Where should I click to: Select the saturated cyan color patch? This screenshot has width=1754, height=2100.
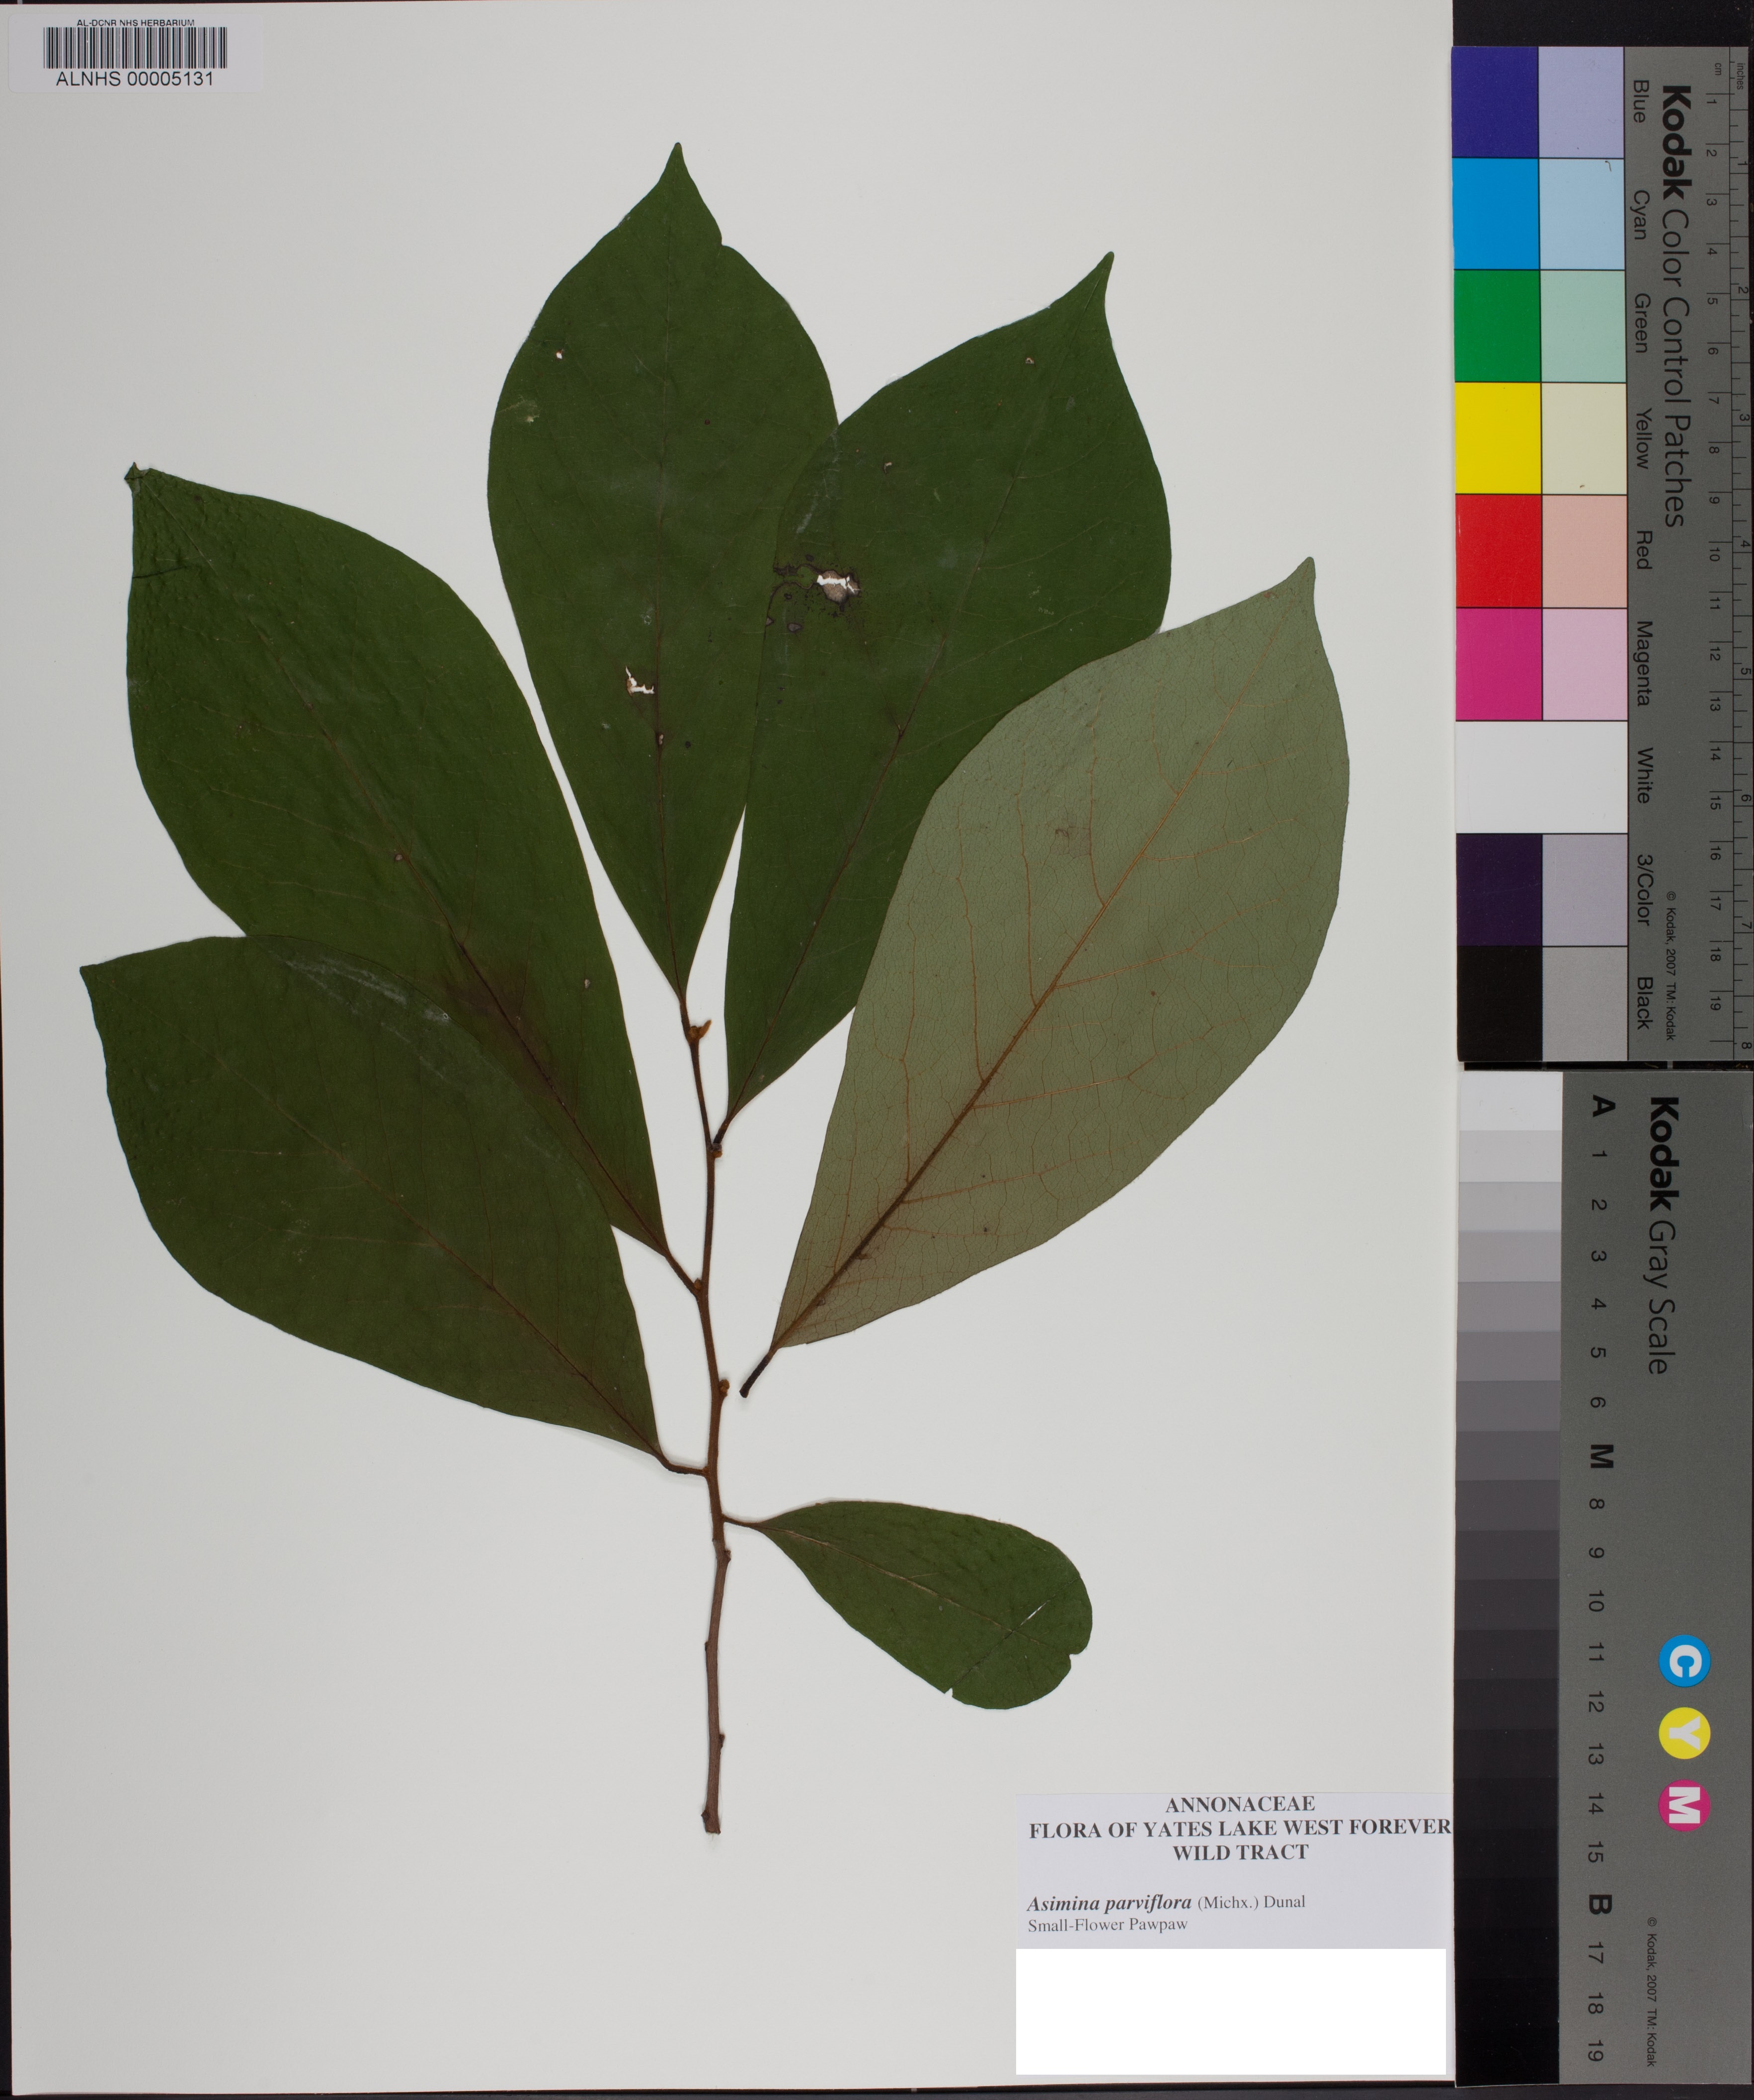coord(1495,214)
